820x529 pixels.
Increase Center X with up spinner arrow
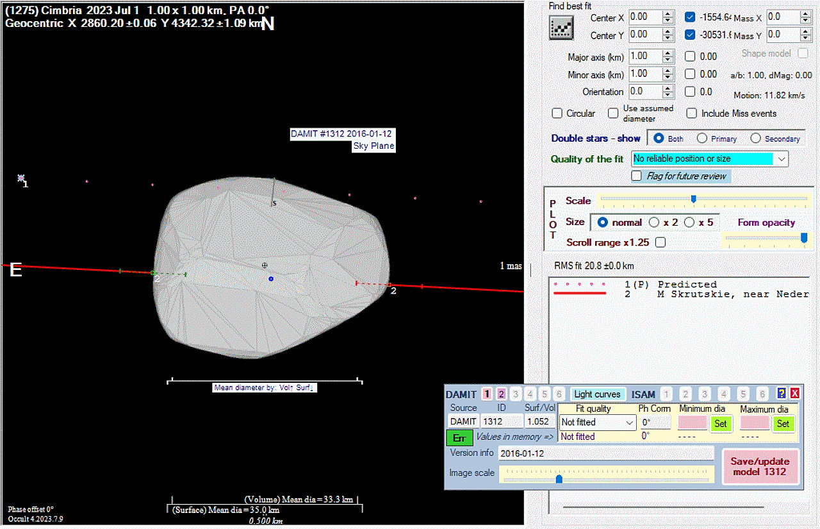tap(668, 14)
